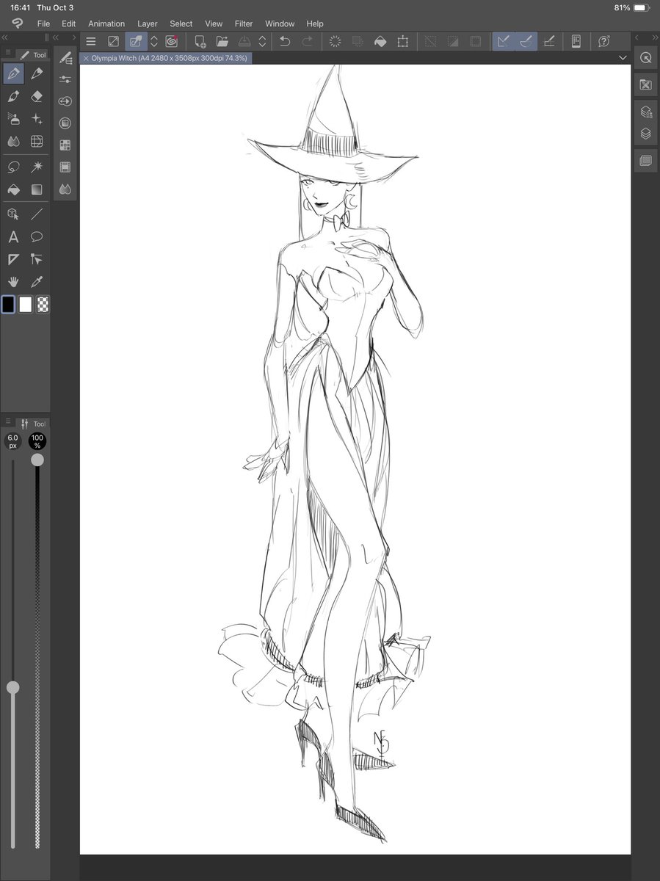The height and width of the screenshot is (881, 660).
Task: Open the Clip Studio logo menu
Action: point(18,23)
